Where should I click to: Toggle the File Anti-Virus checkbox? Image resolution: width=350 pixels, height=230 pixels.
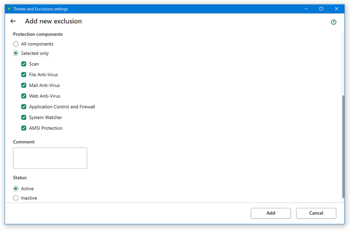pyautogui.click(x=24, y=75)
